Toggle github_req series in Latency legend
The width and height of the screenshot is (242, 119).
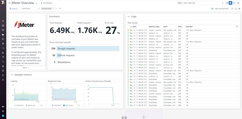pyautogui.click(x=31, y=105)
